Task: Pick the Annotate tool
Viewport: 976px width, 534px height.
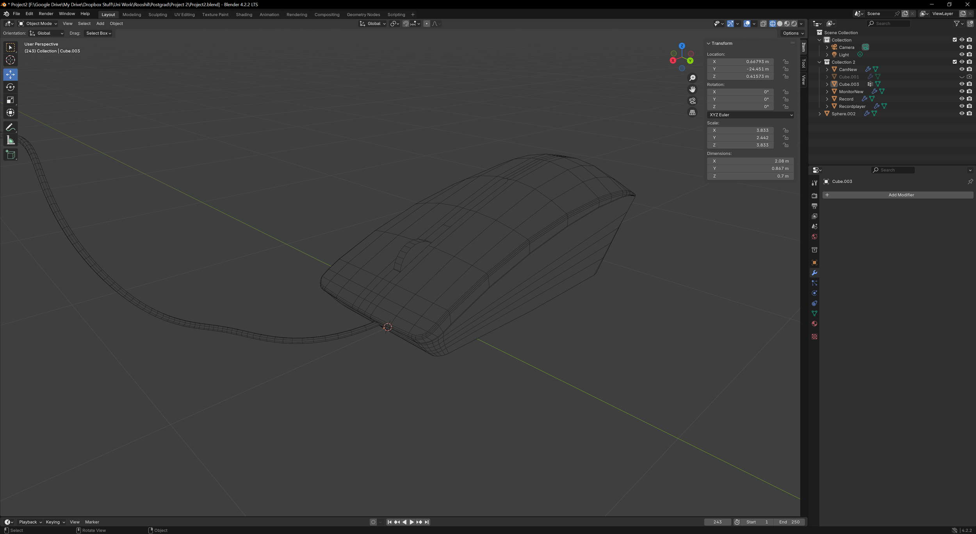Action: 11,128
